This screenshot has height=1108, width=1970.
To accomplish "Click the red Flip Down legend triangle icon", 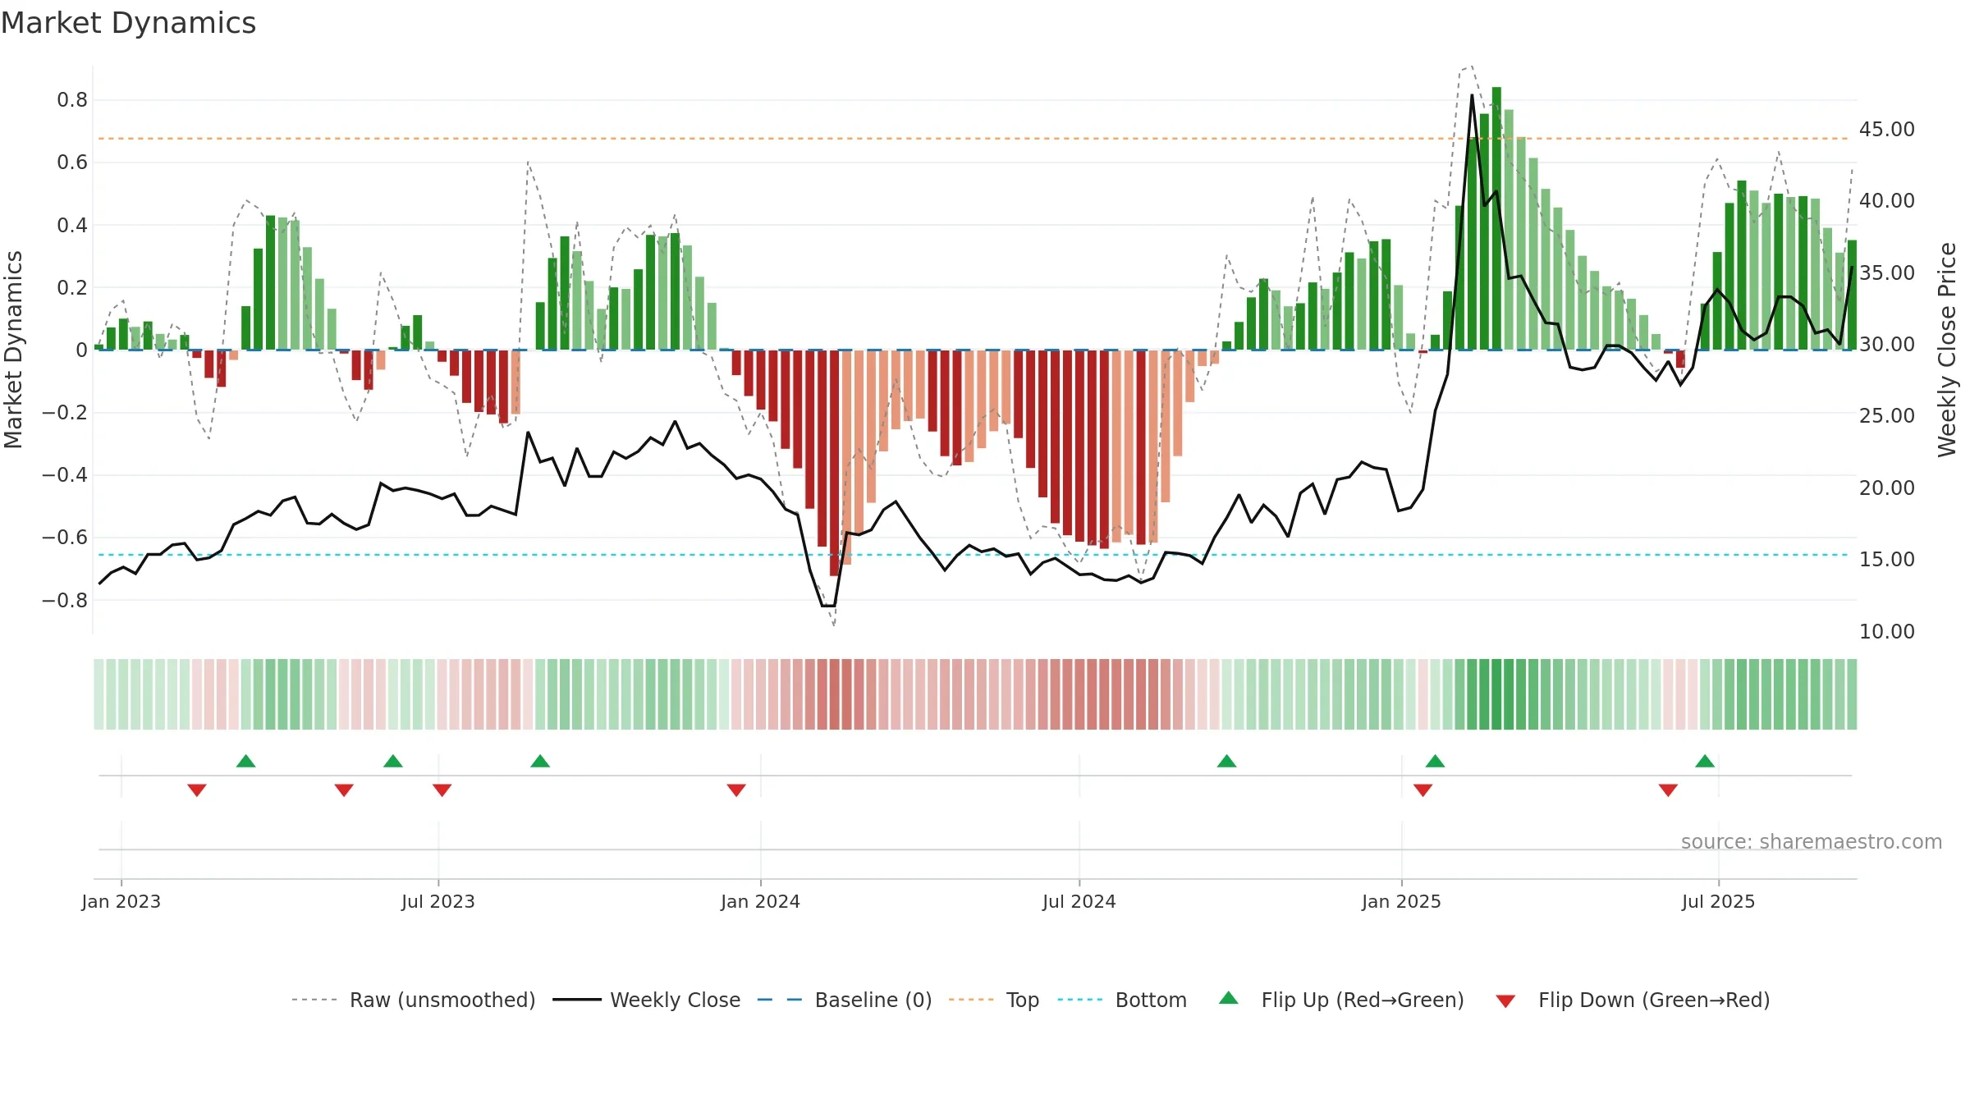I will coord(1505,1001).
